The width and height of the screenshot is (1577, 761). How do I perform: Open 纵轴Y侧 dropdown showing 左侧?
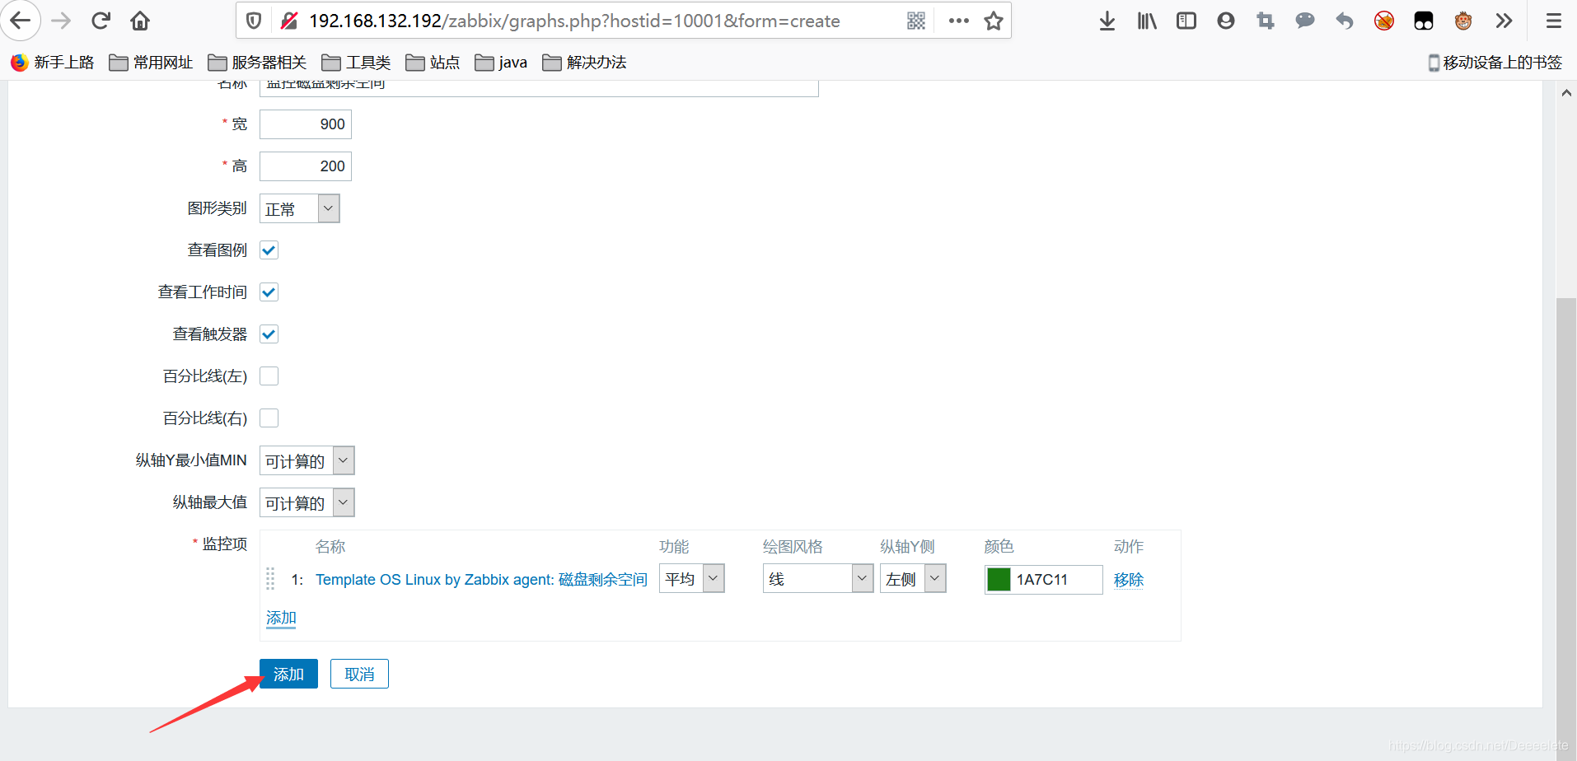[x=912, y=578]
